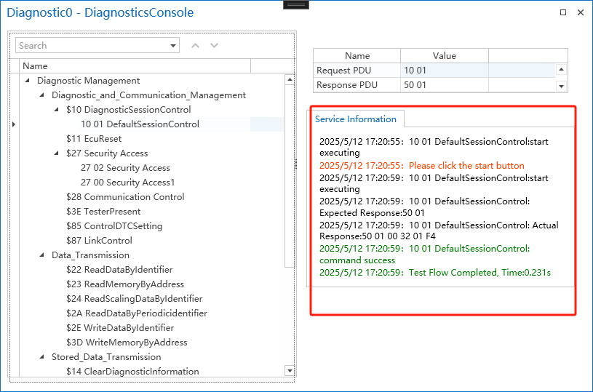This screenshot has width=593, height=392.
Task: Collapse the Data_Transmission group
Action: [x=42, y=255]
